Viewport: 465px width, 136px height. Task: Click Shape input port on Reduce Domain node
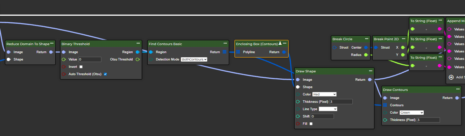pos(9,59)
